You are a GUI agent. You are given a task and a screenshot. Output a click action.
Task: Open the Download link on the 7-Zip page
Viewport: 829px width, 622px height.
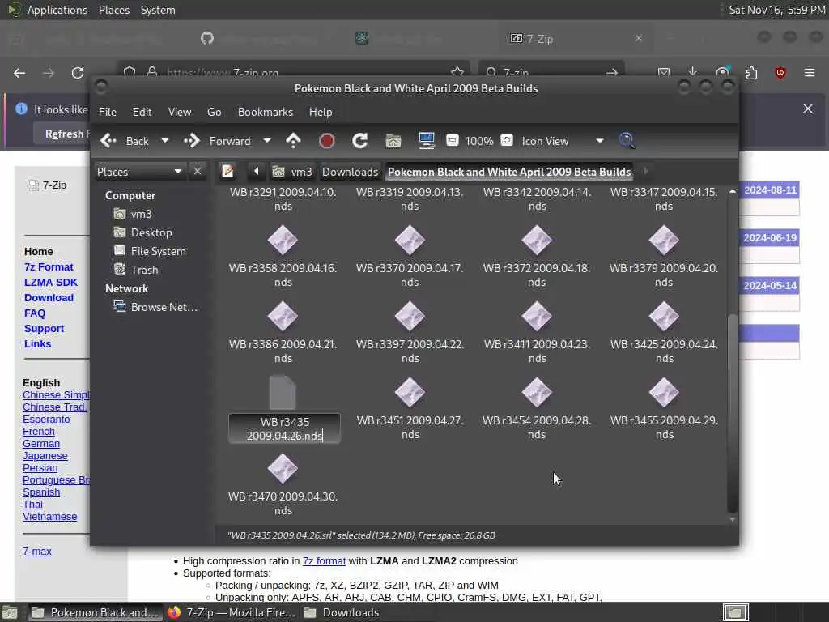click(49, 298)
